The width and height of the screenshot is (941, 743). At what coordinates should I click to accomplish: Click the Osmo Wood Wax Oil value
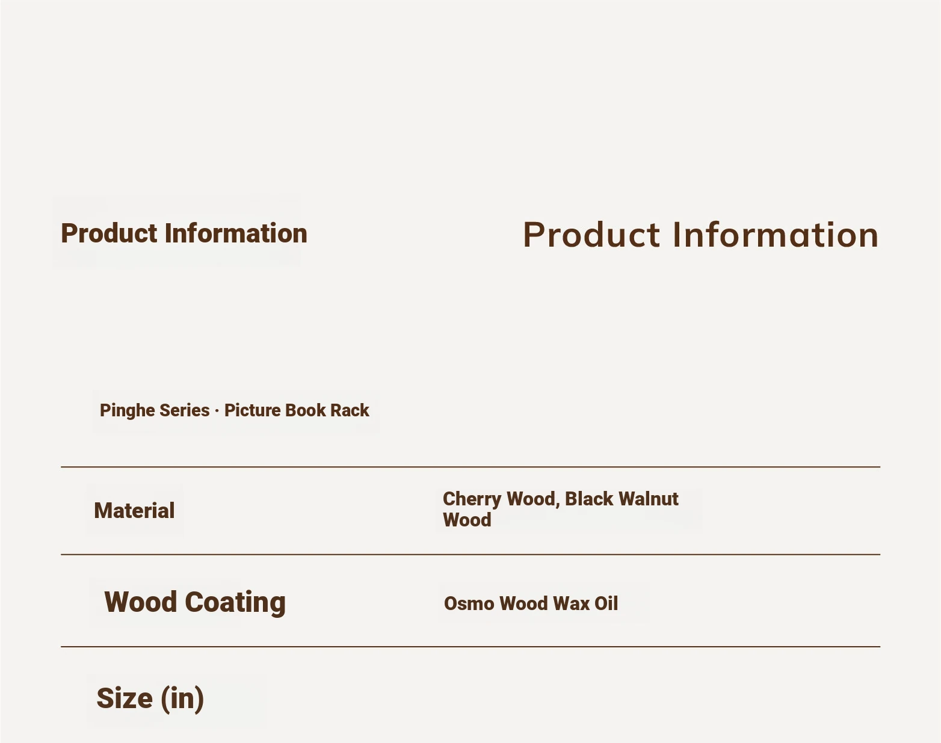[531, 603]
